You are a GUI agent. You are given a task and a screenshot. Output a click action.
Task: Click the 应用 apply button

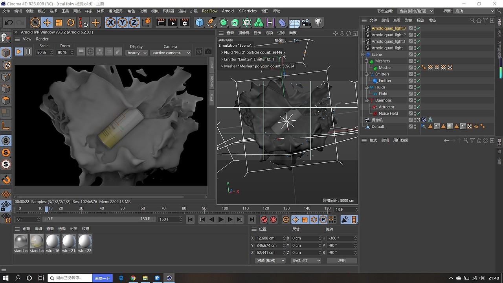(342, 261)
